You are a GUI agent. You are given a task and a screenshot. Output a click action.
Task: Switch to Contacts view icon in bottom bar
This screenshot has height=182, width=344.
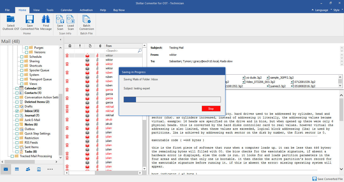[x=28, y=169]
